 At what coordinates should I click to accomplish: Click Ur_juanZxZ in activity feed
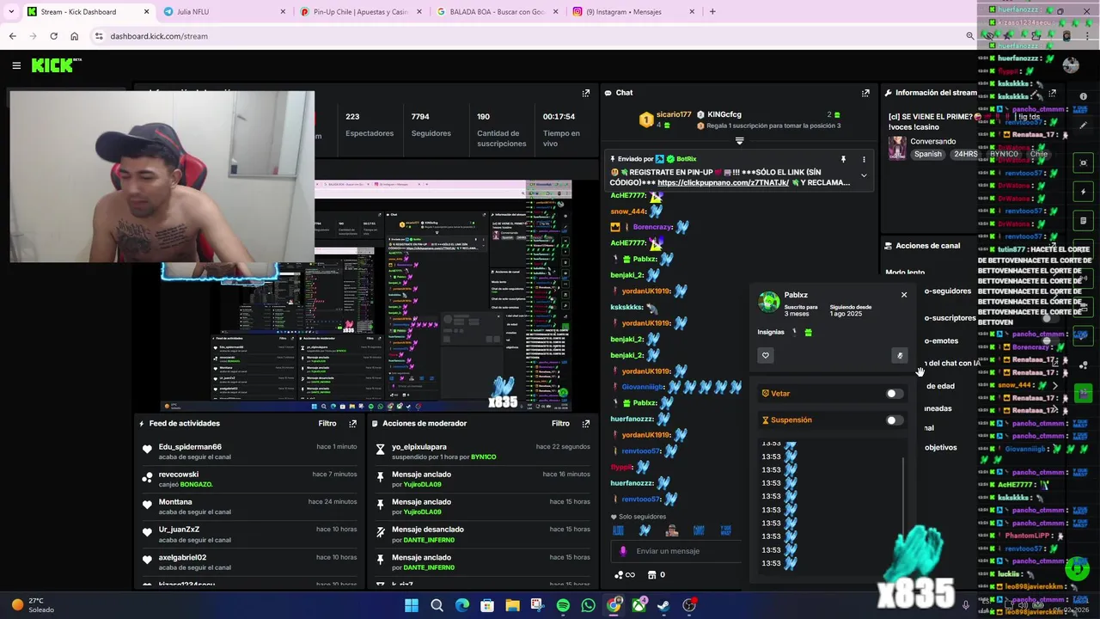(179, 530)
